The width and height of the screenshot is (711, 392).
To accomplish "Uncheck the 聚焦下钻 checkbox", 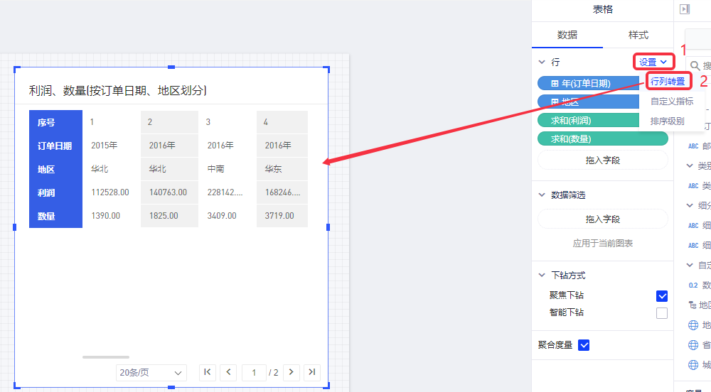I will coord(662,296).
